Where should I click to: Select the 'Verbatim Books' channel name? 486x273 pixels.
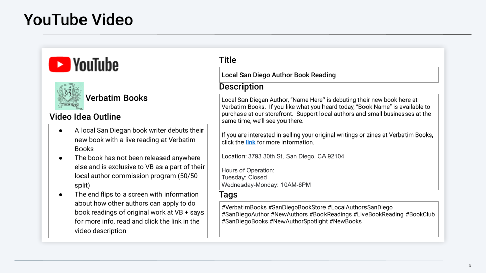(116, 98)
